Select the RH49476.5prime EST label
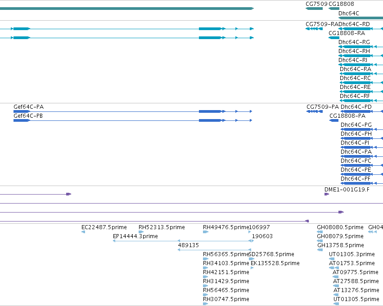The height and width of the screenshot is (306, 383). point(226,227)
